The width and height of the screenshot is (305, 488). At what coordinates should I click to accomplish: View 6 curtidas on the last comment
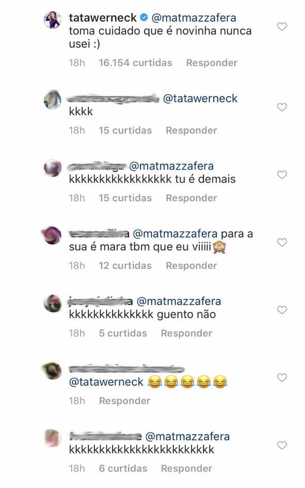[x=123, y=468]
